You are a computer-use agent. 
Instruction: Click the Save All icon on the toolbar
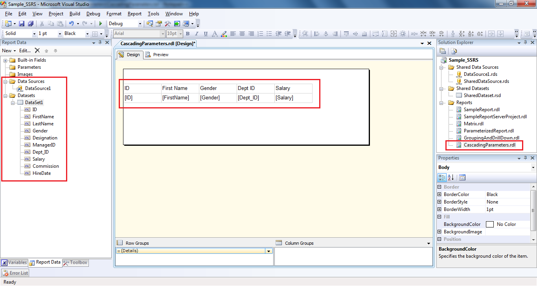31,24
